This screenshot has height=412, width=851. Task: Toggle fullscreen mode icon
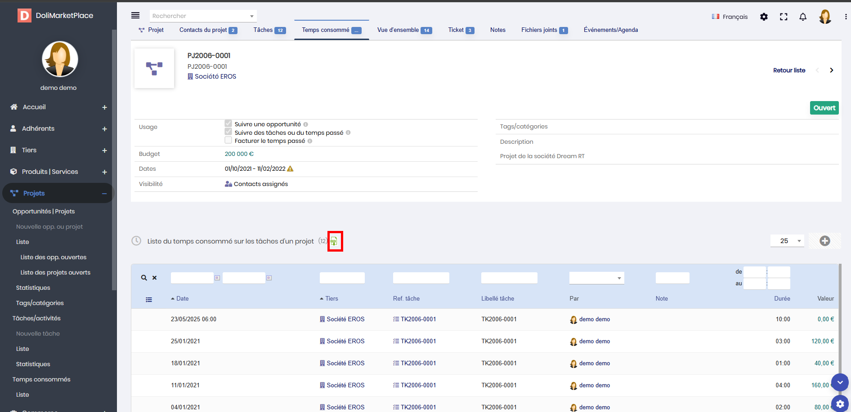click(x=784, y=17)
